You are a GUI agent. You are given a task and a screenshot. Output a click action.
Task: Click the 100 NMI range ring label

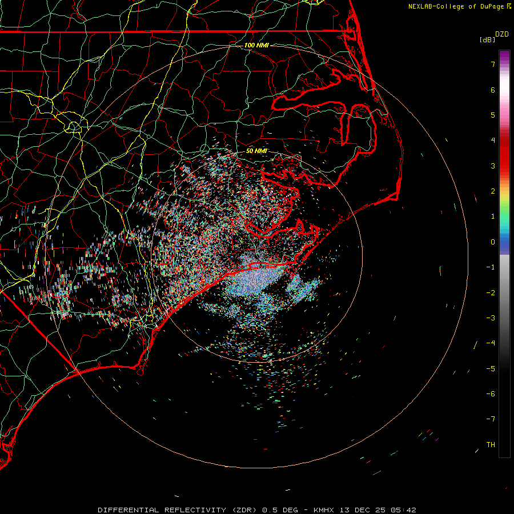point(256,45)
